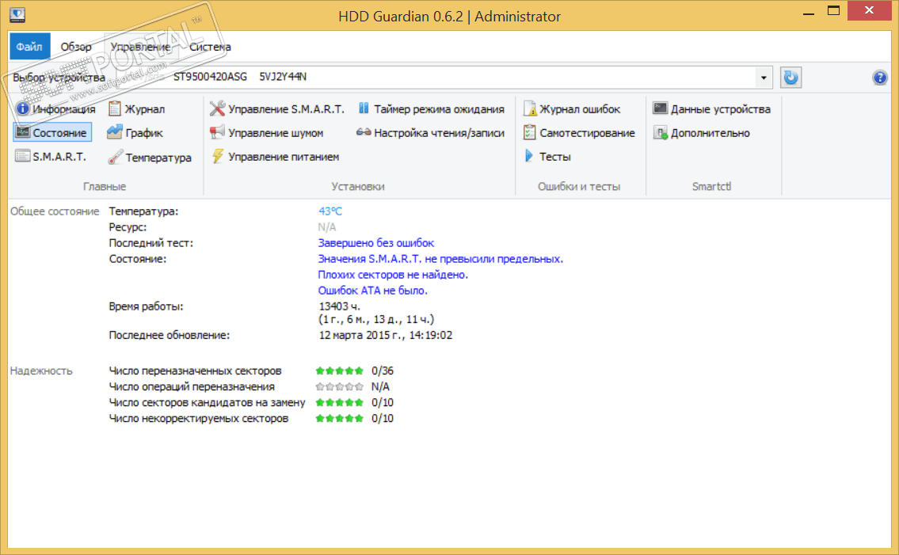Open Управление шумом noise settings
The image size is (899, 555).
tap(267, 132)
